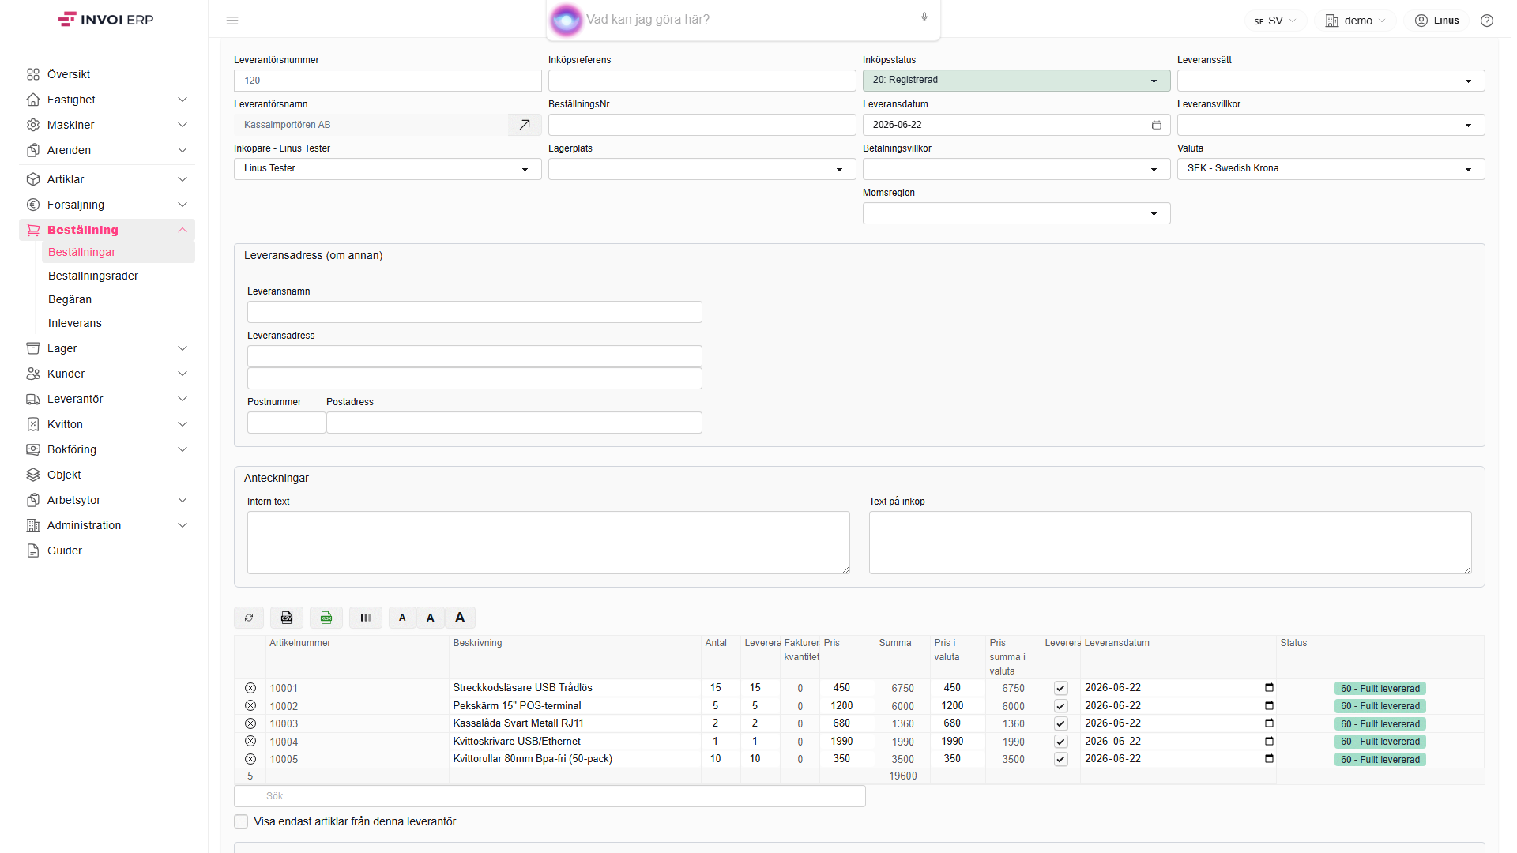Remove line for article 10003

pyautogui.click(x=250, y=723)
